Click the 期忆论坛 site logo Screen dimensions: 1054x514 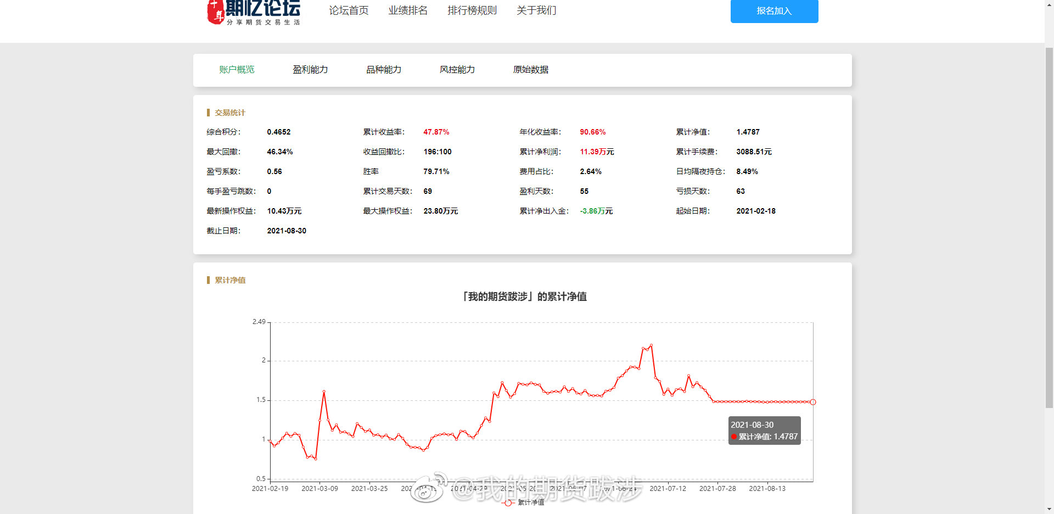[254, 12]
